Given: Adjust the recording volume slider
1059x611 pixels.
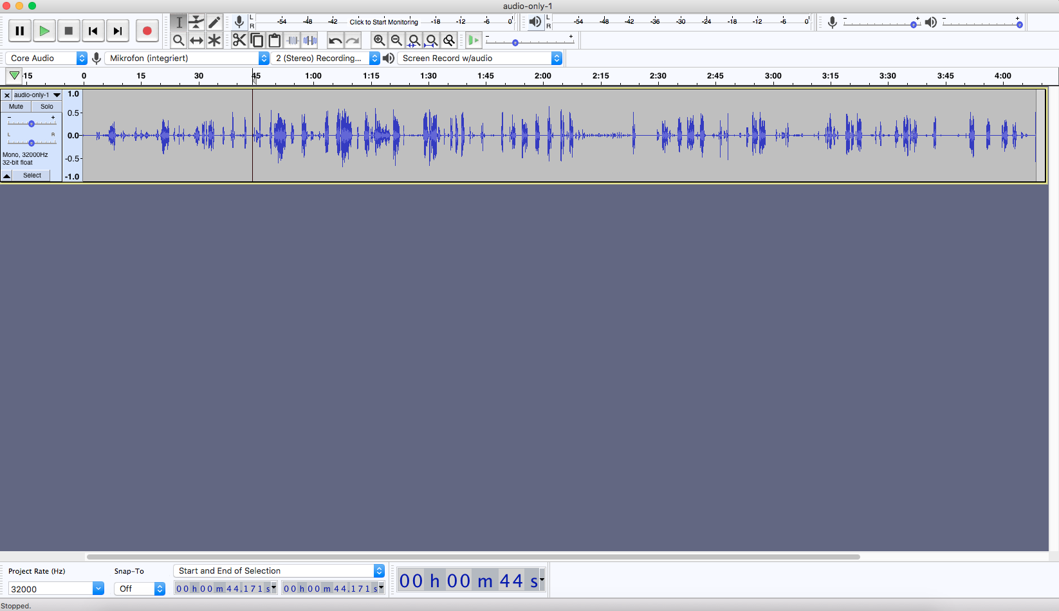Looking at the screenshot, I should tap(881, 24).
